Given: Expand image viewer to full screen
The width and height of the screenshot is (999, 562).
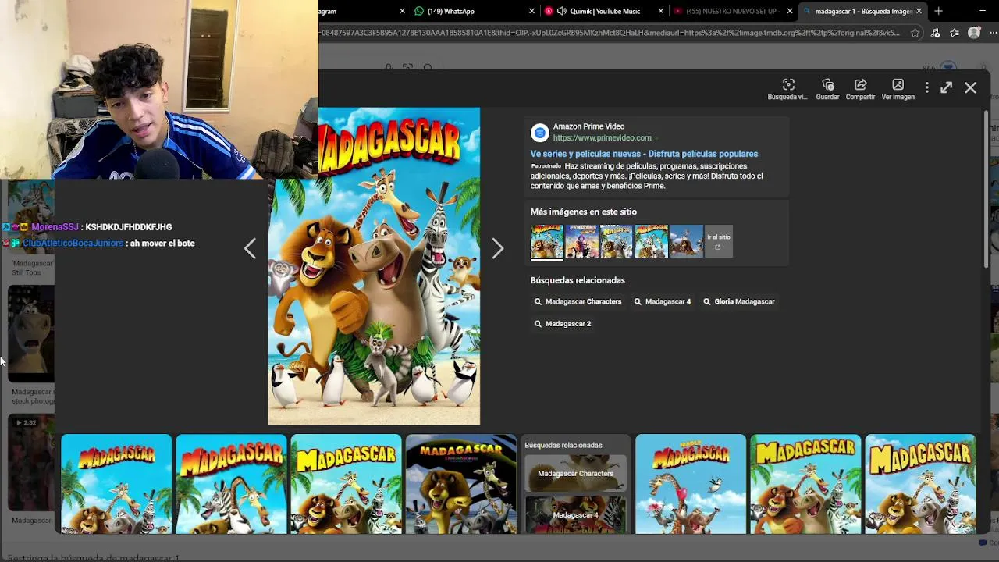Looking at the screenshot, I should [946, 88].
